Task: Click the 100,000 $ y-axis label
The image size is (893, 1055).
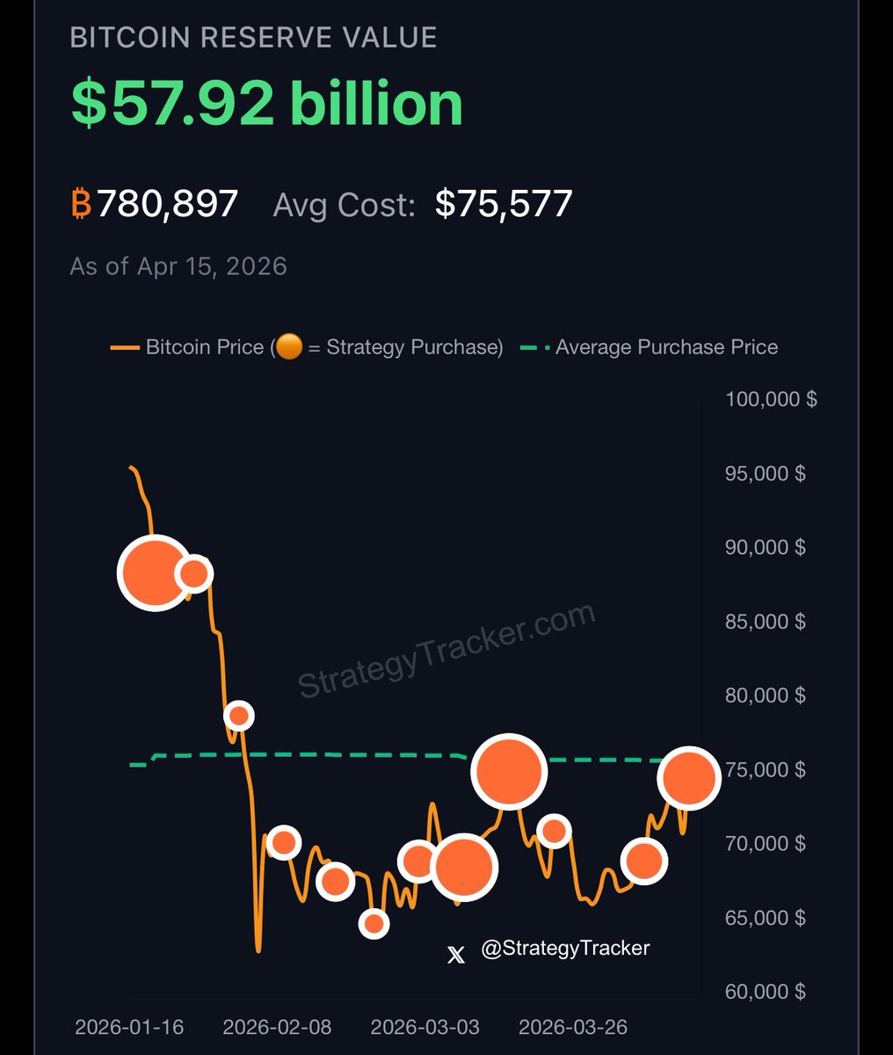Action: click(771, 399)
